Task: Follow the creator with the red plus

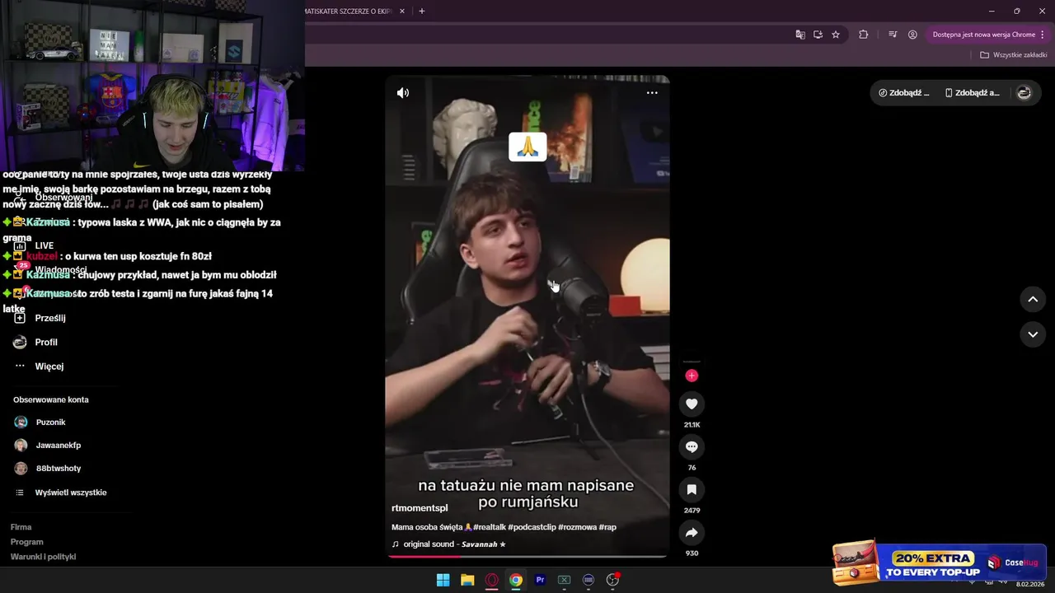Action: [692, 376]
